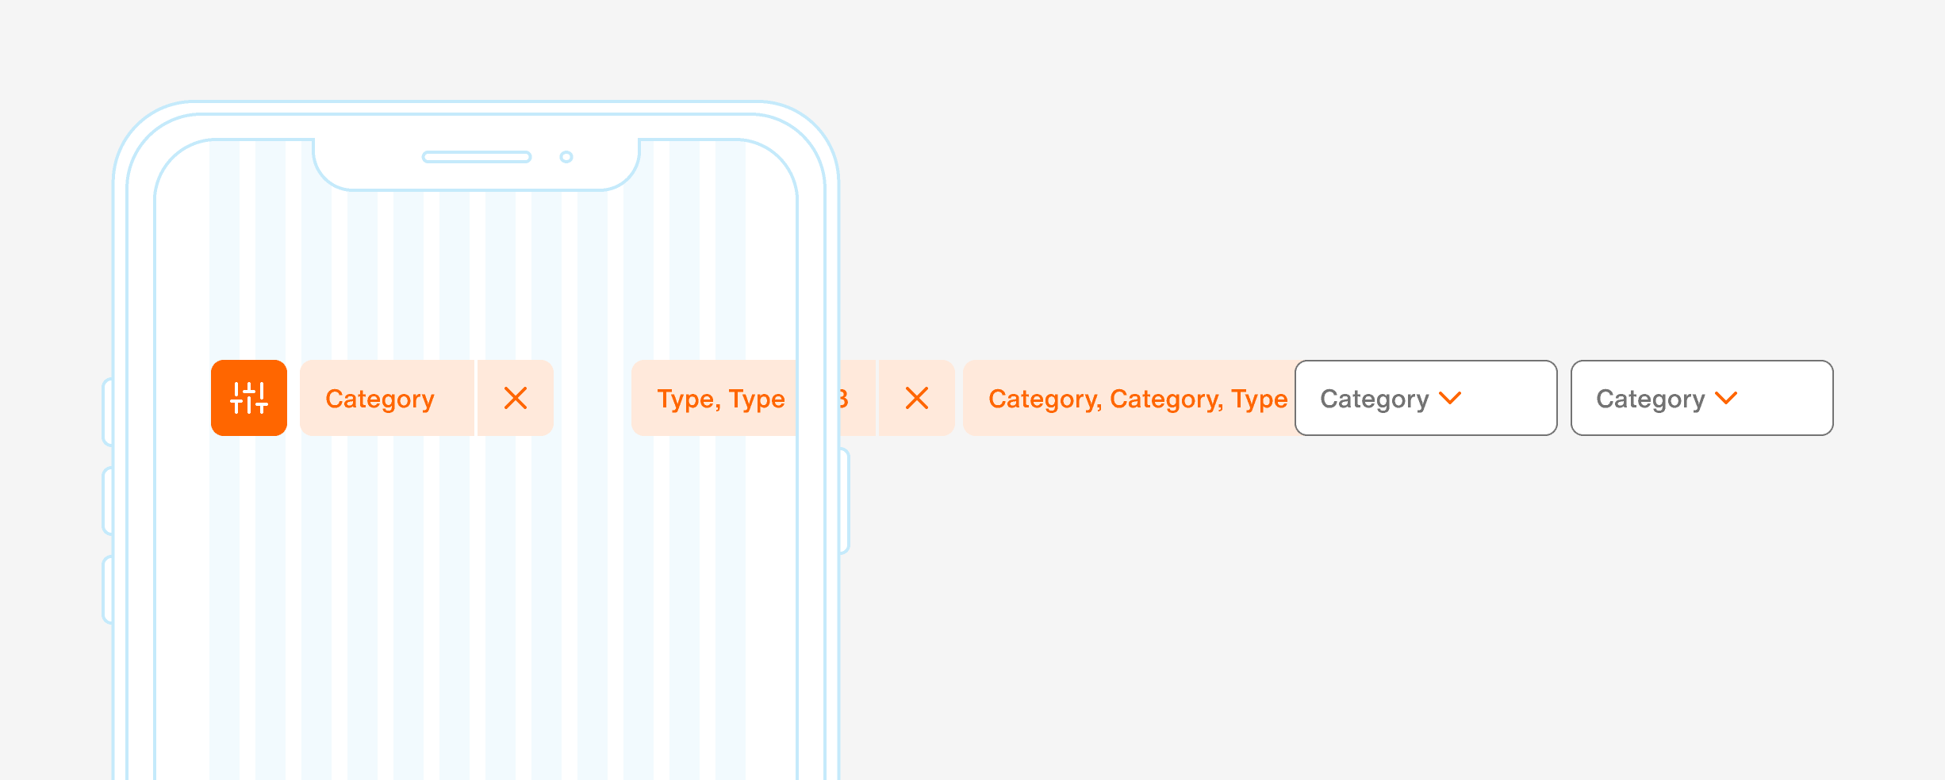Expand the last outlined Category dropdown
The image size is (1945, 780).
pyautogui.click(x=1701, y=398)
